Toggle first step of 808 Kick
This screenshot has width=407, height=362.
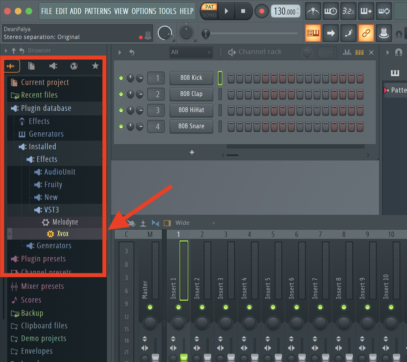(x=231, y=78)
